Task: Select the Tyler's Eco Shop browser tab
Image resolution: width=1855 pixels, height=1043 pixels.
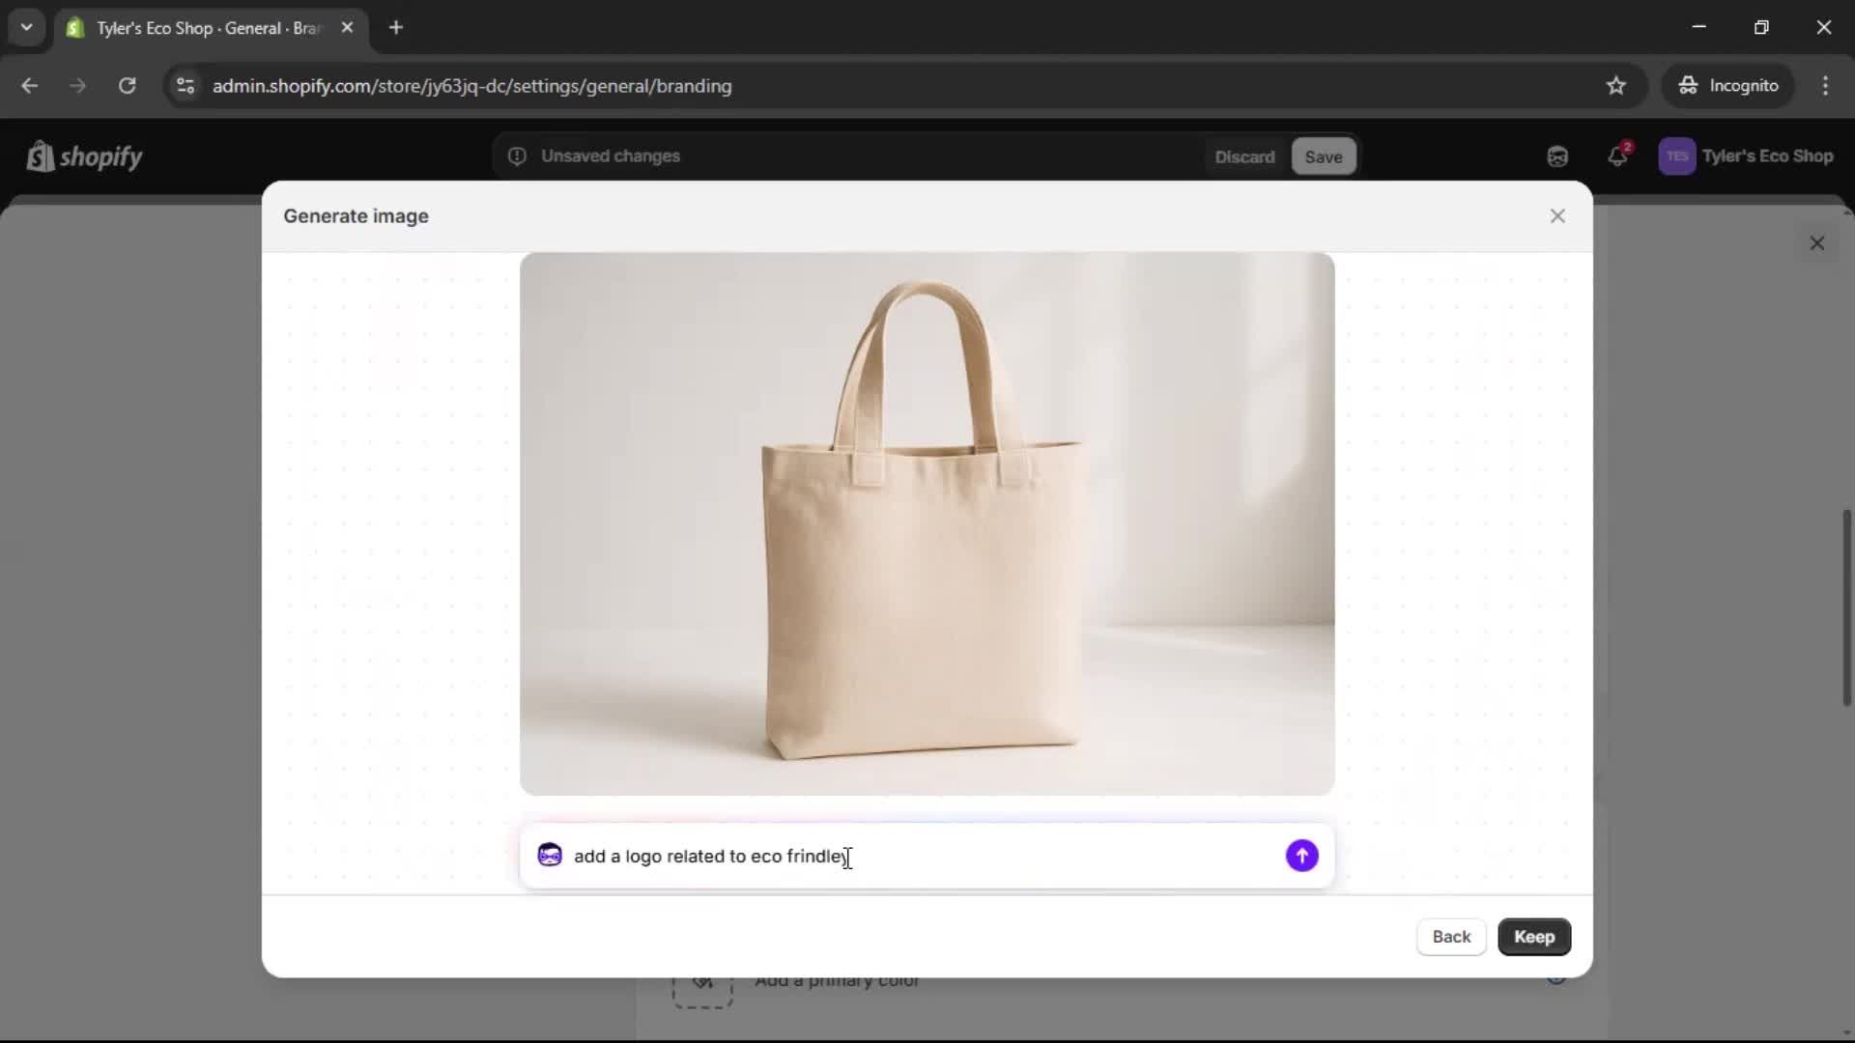Action: [208, 28]
